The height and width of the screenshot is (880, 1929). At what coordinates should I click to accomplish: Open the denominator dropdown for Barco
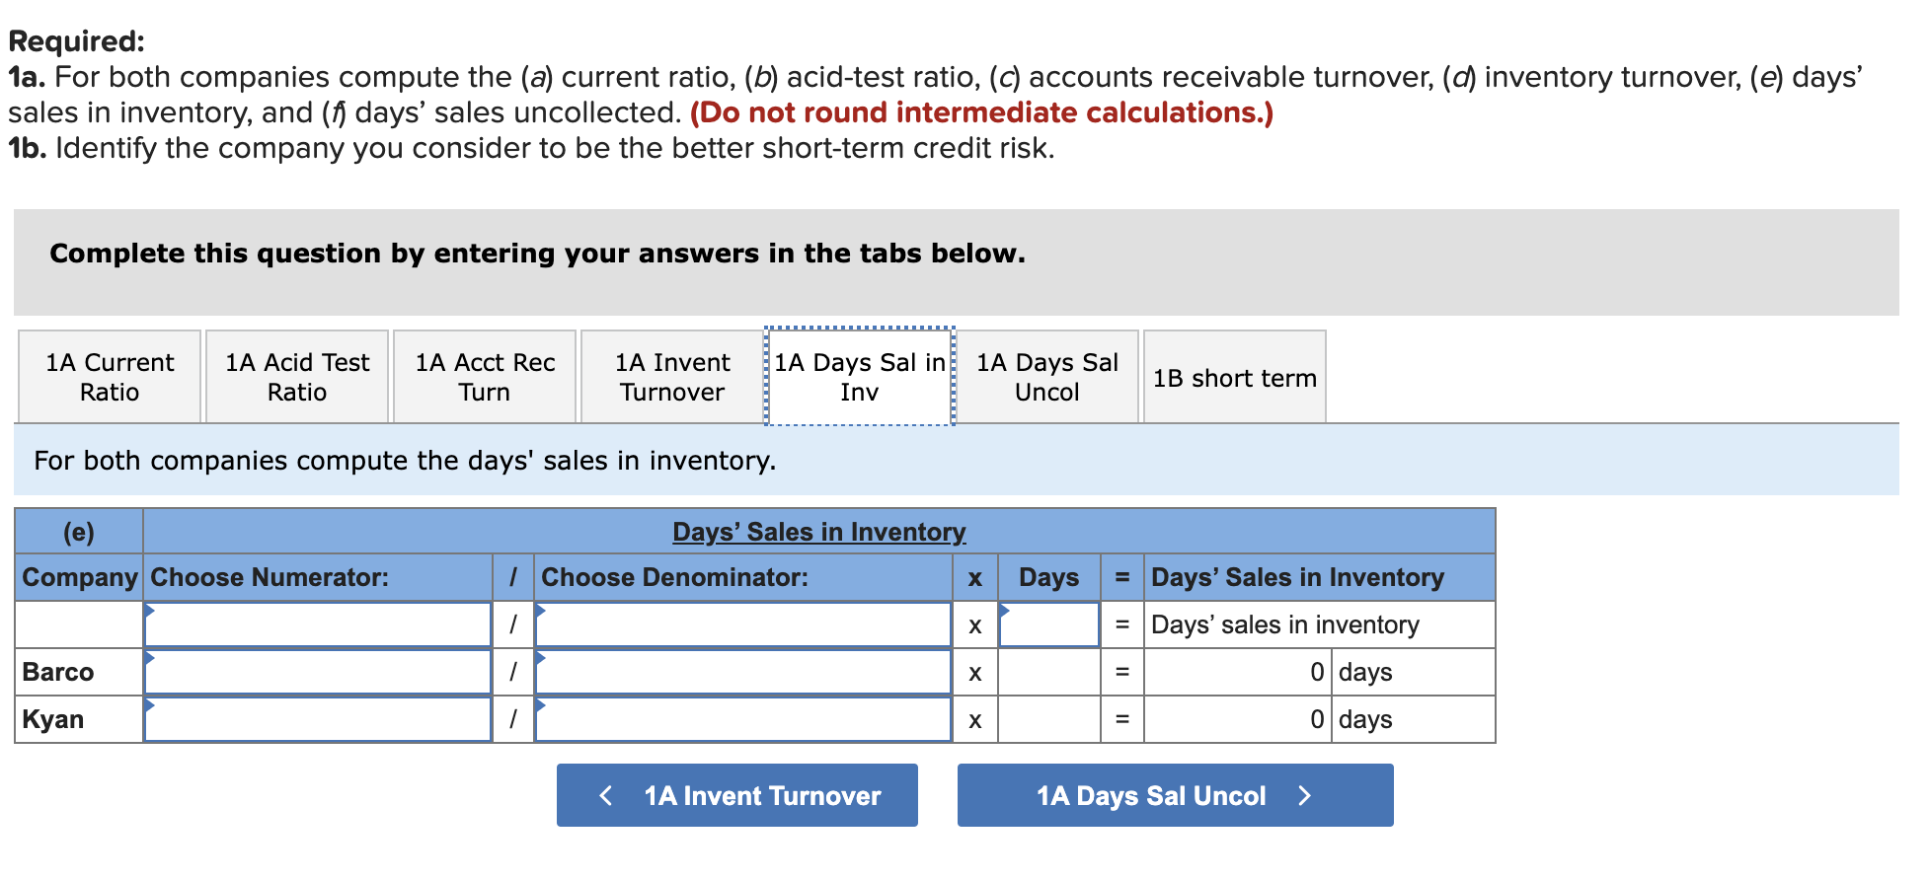742,672
